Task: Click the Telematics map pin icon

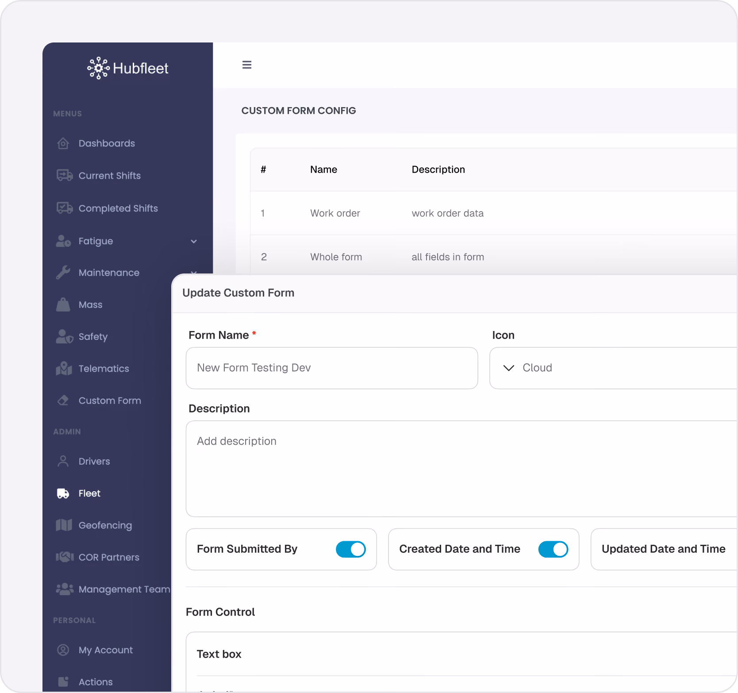Action: 64,368
